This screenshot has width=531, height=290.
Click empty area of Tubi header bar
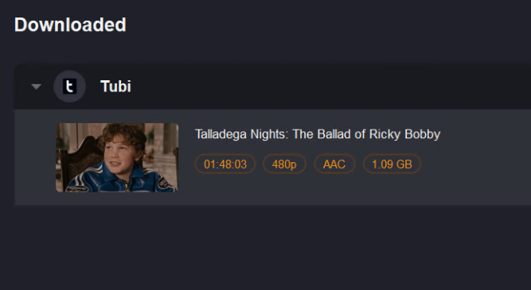(322, 87)
